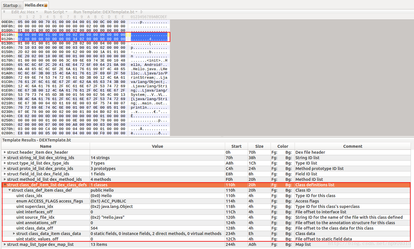Viewport: 414px width, 249px height.
Task: Click the '(0x1) ACC_PUBLIC' value
Action: [108, 201]
